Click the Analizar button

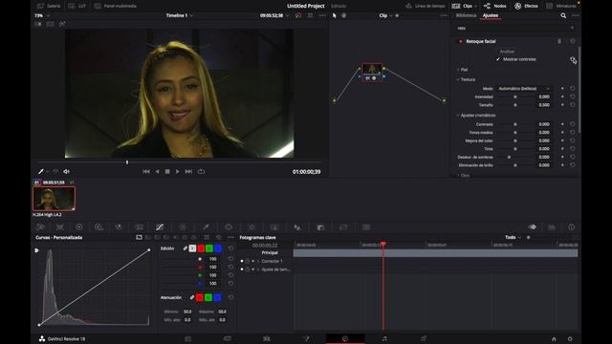[507, 52]
